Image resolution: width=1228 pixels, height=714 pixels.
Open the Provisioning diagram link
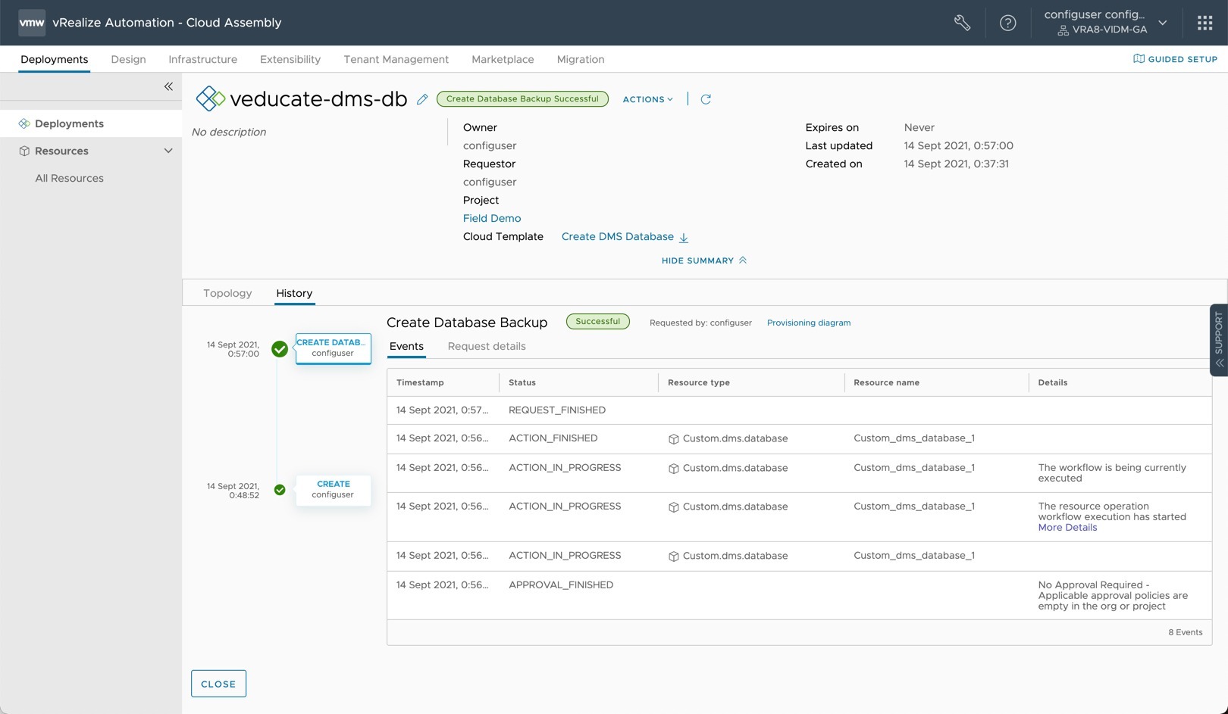(x=809, y=323)
